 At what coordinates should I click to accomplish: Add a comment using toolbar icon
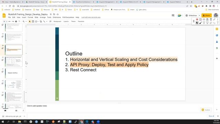tap(51, 21)
